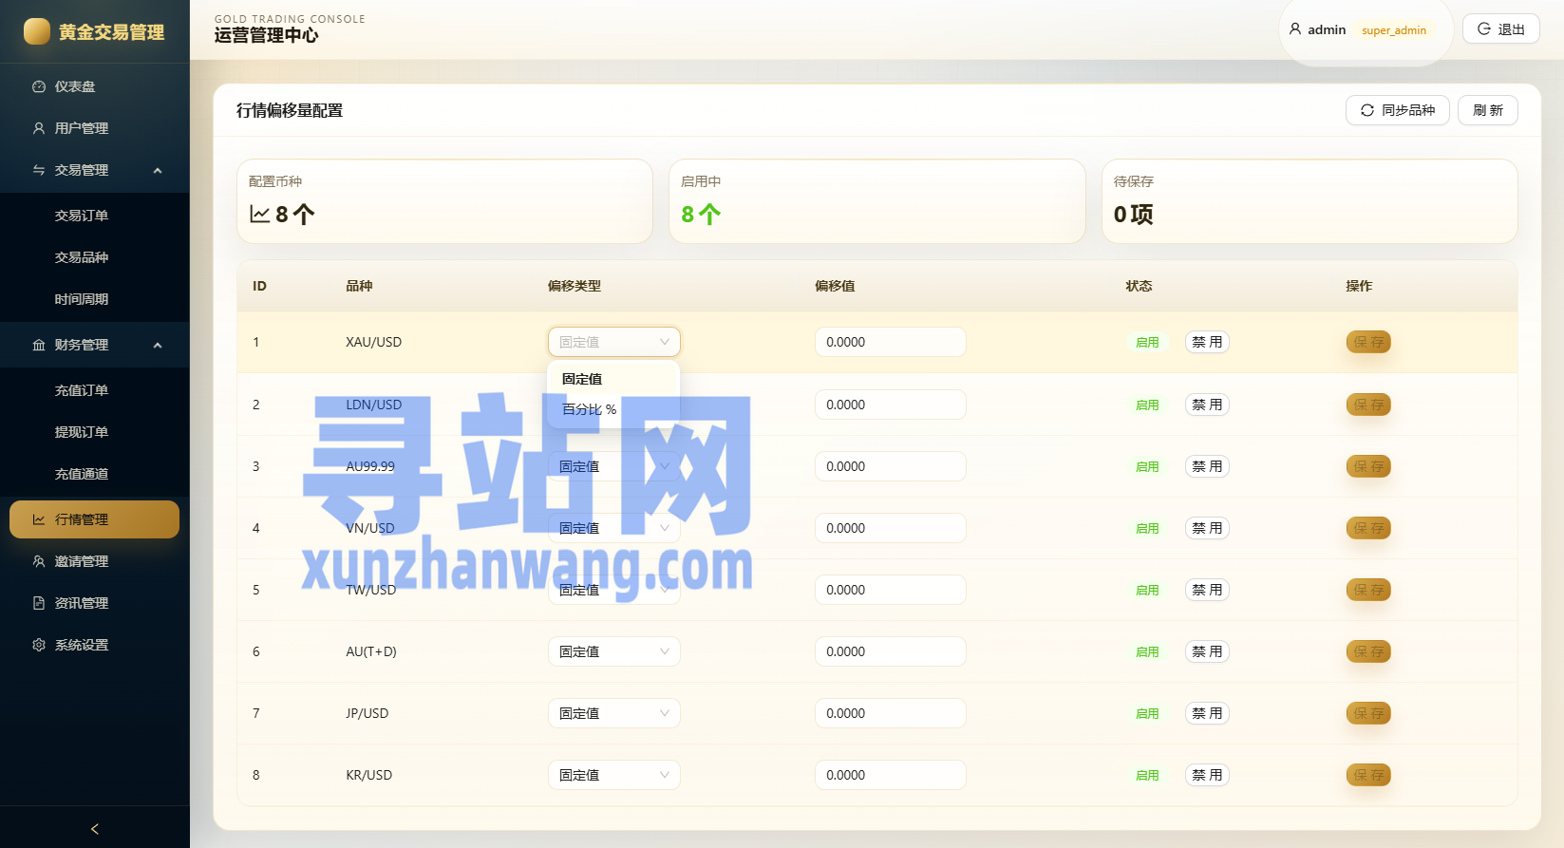This screenshot has height=848, width=1564.
Task: Choose 固定值 option in the open dropdown
Action: pos(613,379)
